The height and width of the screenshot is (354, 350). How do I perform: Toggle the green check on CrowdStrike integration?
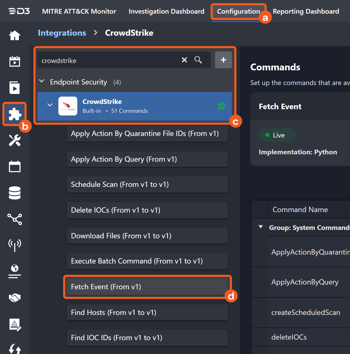(221, 106)
